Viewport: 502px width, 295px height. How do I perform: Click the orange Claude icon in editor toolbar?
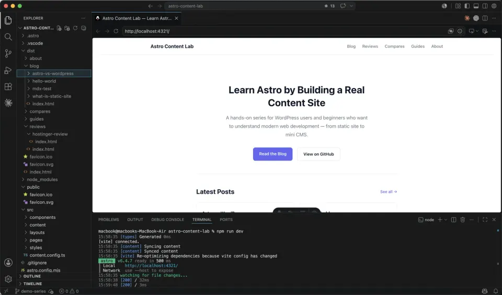[467, 18]
